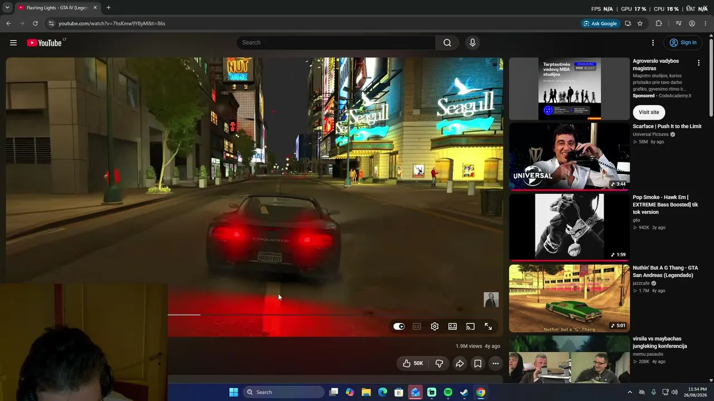Go to the jazzcafe channel
714x401 pixels.
pyautogui.click(x=641, y=283)
